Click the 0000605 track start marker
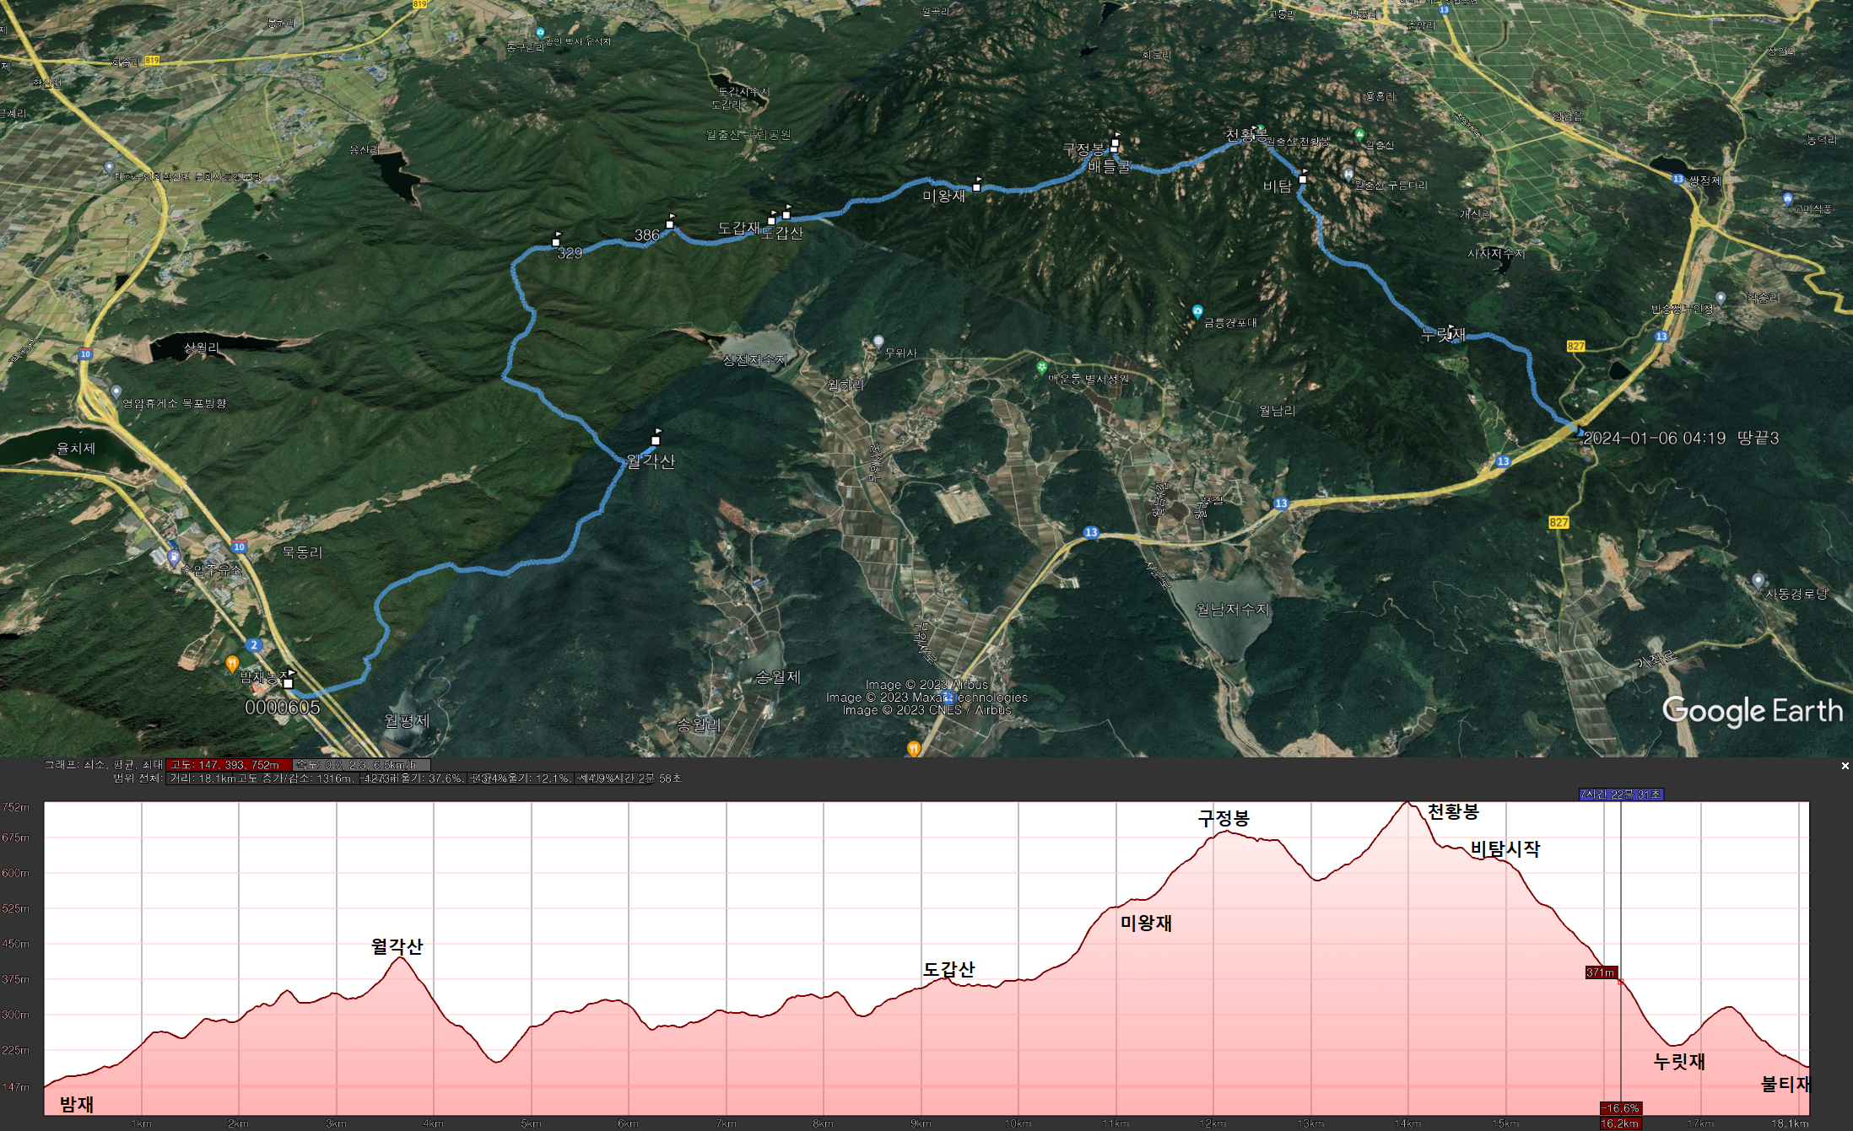This screenshot has height=1131, width=1853. [x=289, y=681]
